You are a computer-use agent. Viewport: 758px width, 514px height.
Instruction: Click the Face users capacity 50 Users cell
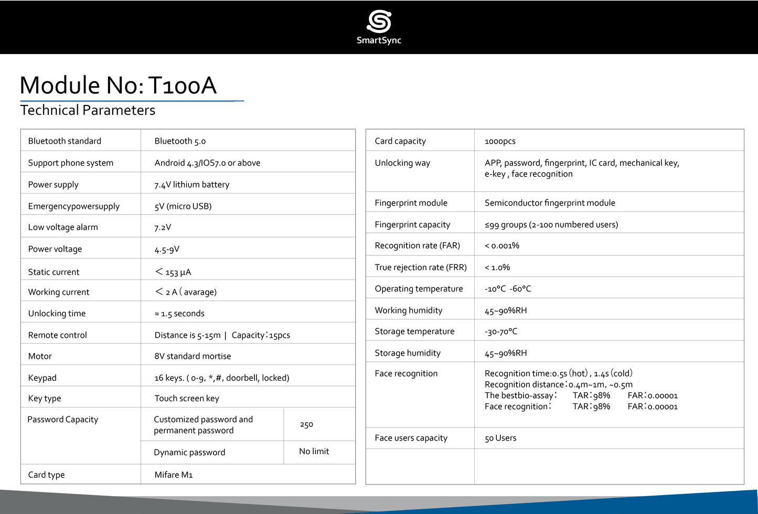tap(500, 438)
